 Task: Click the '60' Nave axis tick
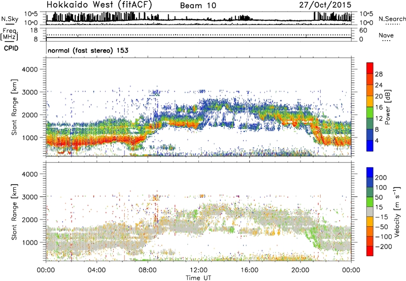pyautogui.click(x=363, y=30)
